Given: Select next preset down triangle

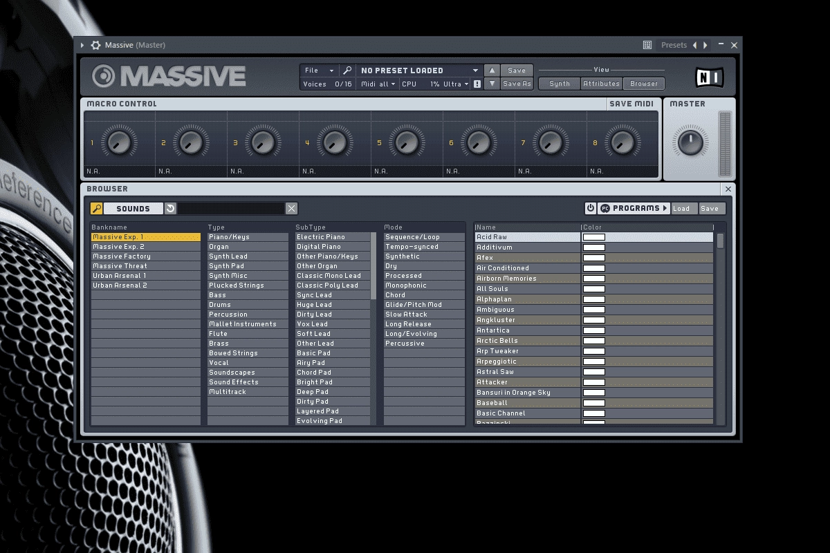Looking at the screenshot, I should click(x=491, y=84).
